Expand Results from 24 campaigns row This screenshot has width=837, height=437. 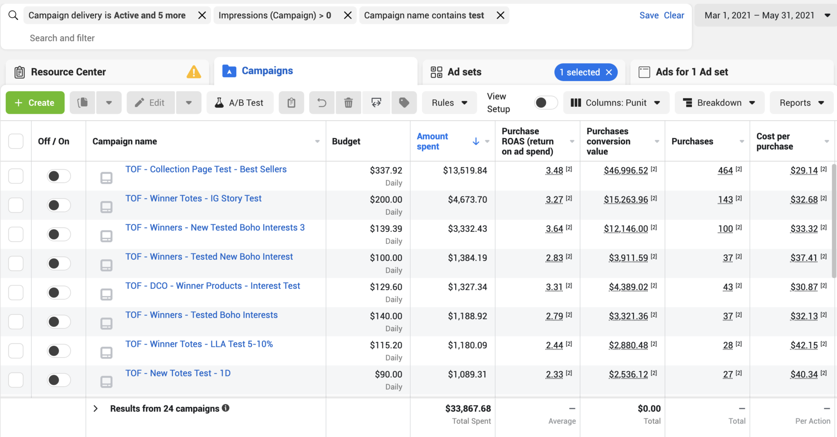[95, 408]
